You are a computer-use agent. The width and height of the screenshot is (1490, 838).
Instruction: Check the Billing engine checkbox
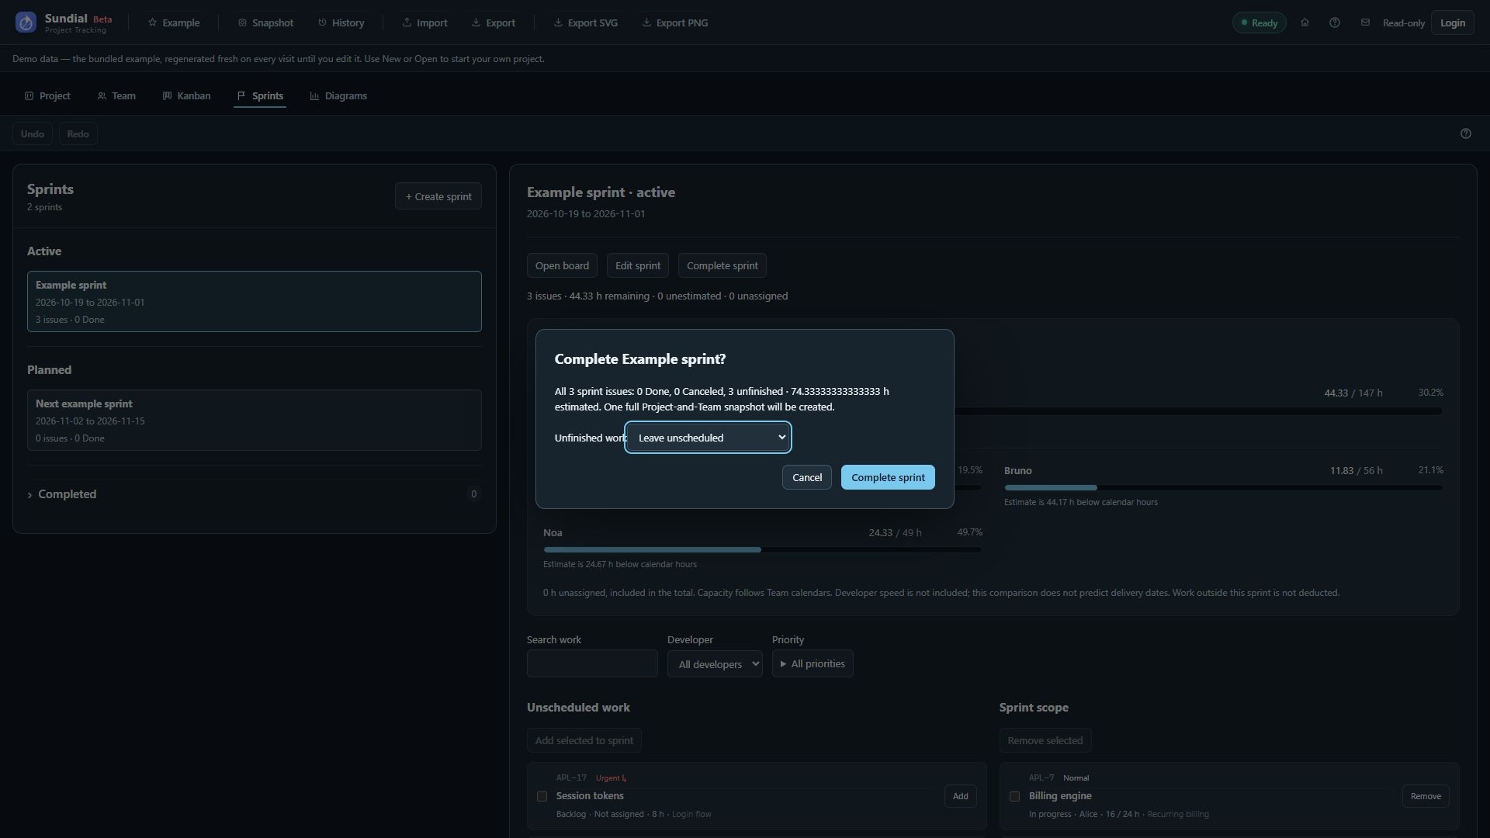(x=1014, y=796)
